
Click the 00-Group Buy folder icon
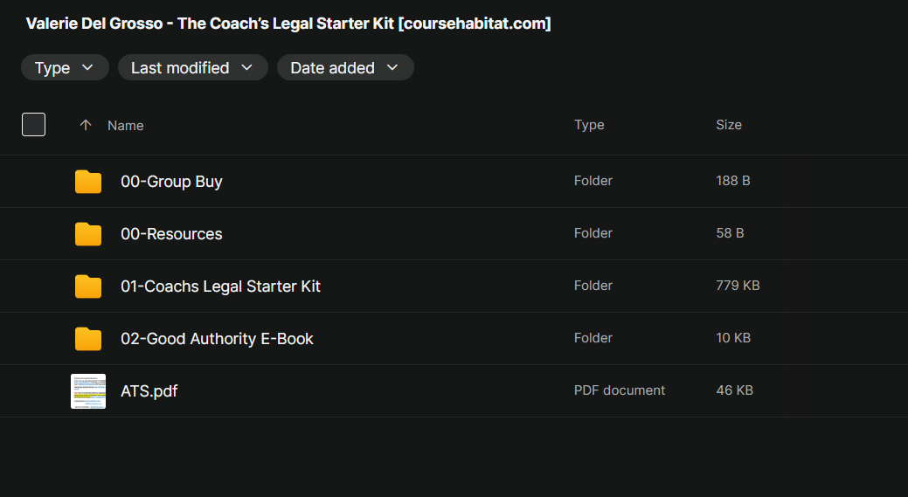pos(88,182)
